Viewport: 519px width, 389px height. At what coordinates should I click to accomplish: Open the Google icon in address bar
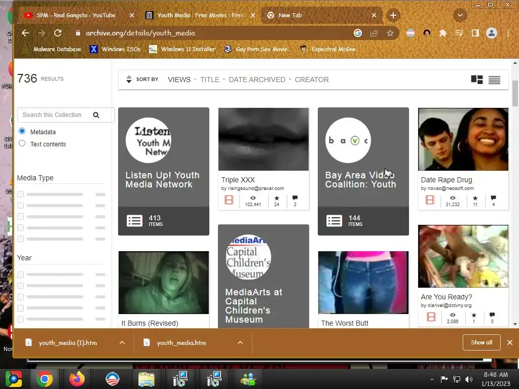coord(357,33)
